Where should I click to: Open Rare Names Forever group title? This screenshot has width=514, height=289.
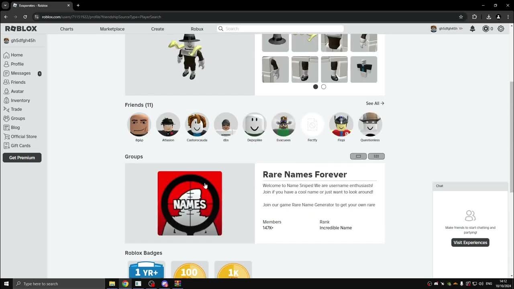coord(305,175)
